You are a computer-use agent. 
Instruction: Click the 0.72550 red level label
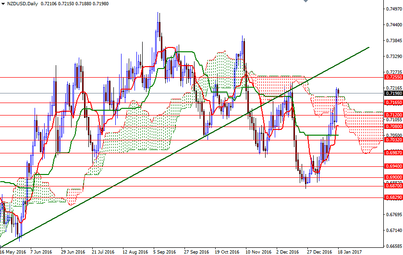coord(393,77)
